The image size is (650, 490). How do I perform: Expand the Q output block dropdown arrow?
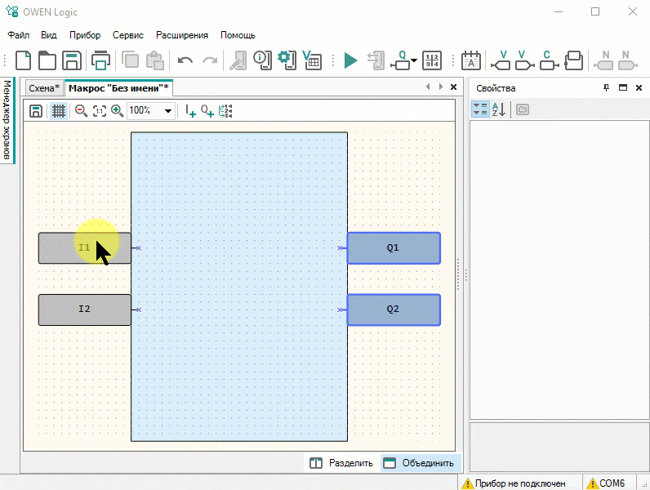coord(415,61)
